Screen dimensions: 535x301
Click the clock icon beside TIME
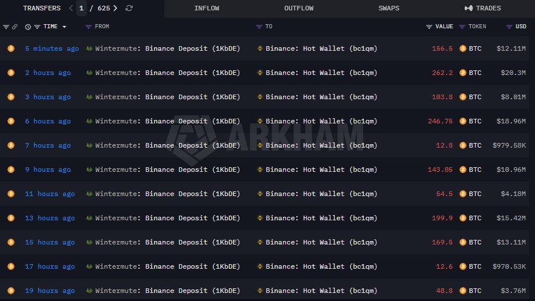28,27
